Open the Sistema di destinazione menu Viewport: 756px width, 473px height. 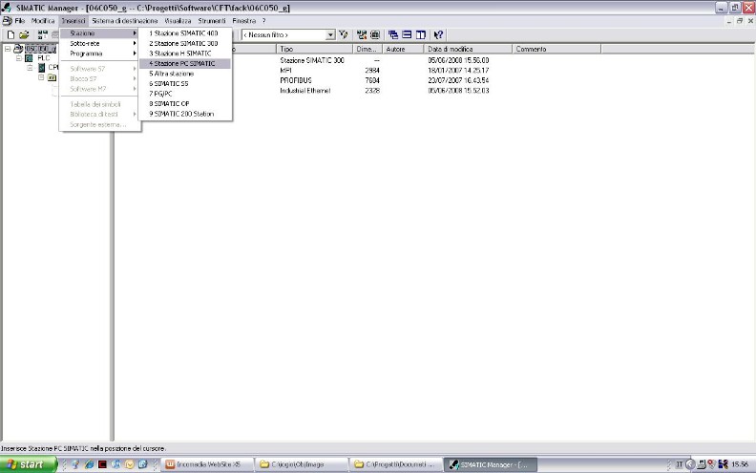[x=125, y=21]
